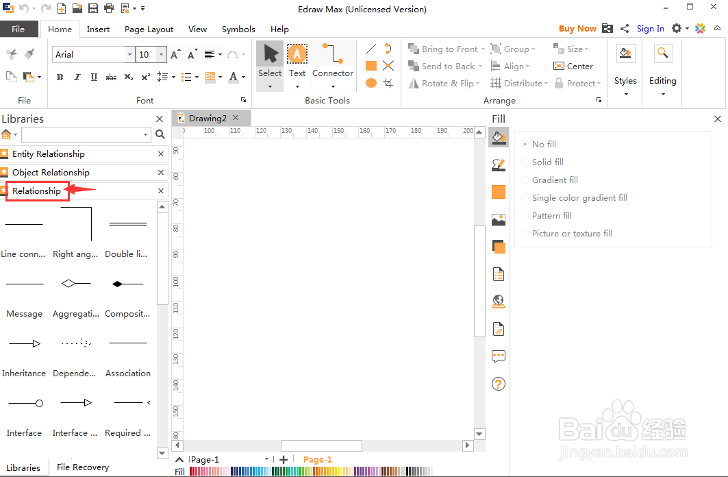Image resolution: width=728 pixels, height=477 pixels.
Task: Select the Text tool
Action: (297, 66)
